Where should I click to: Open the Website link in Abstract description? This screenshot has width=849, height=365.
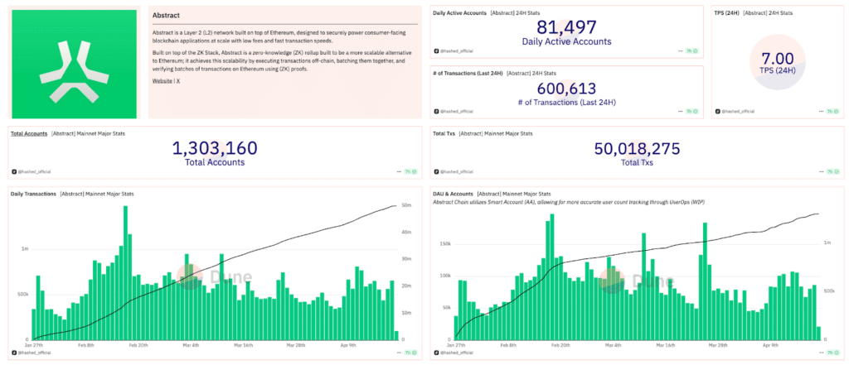click(162, 80)
